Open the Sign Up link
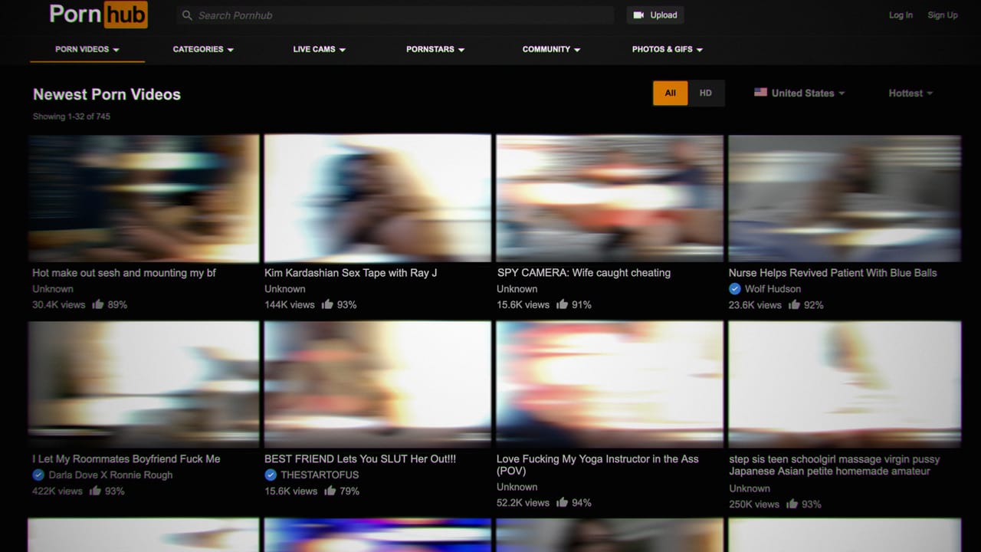981x552 pixels. [943, 15]
